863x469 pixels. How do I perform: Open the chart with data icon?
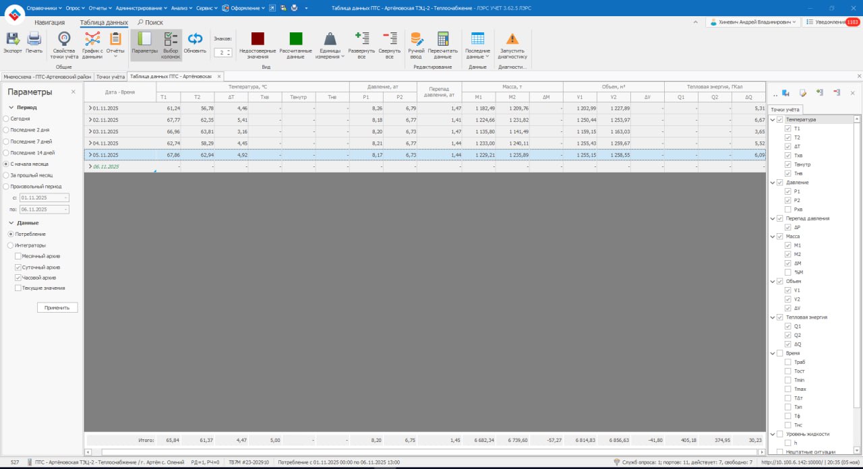tap(92, 40)
